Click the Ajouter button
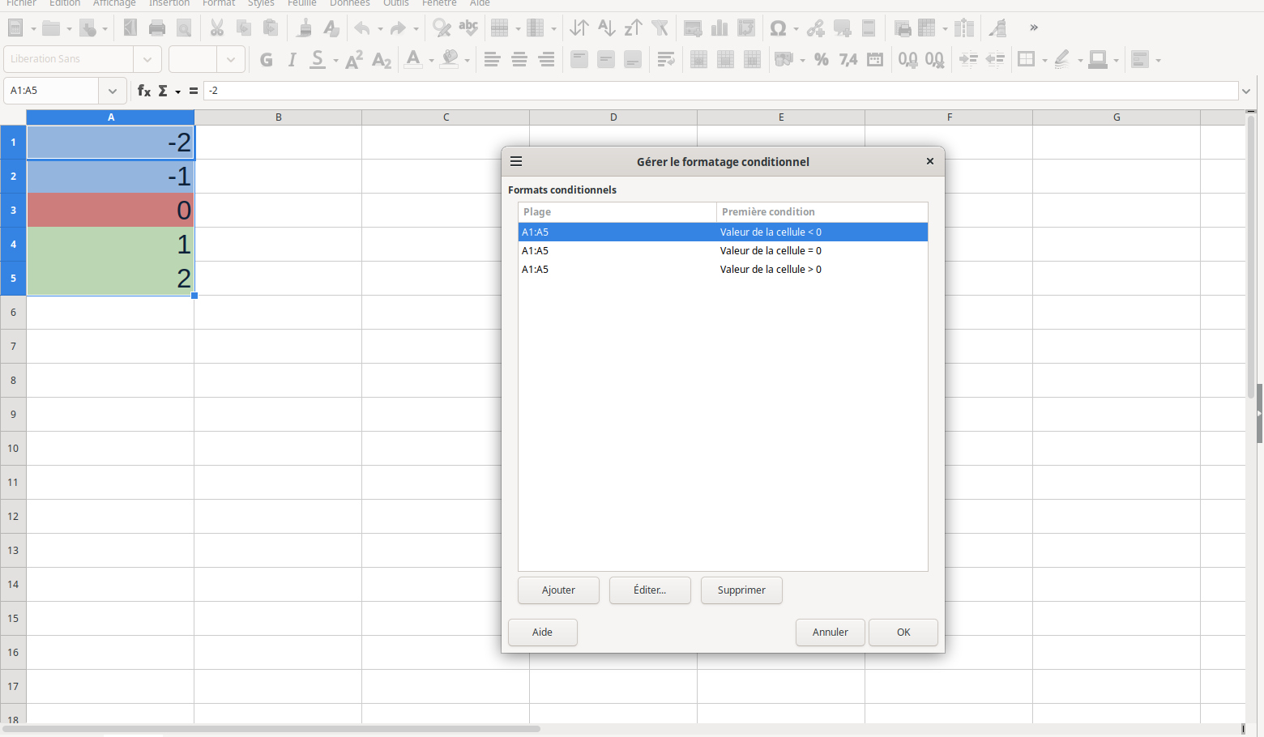Screen dimensions: 1264x737 point(558,590)
